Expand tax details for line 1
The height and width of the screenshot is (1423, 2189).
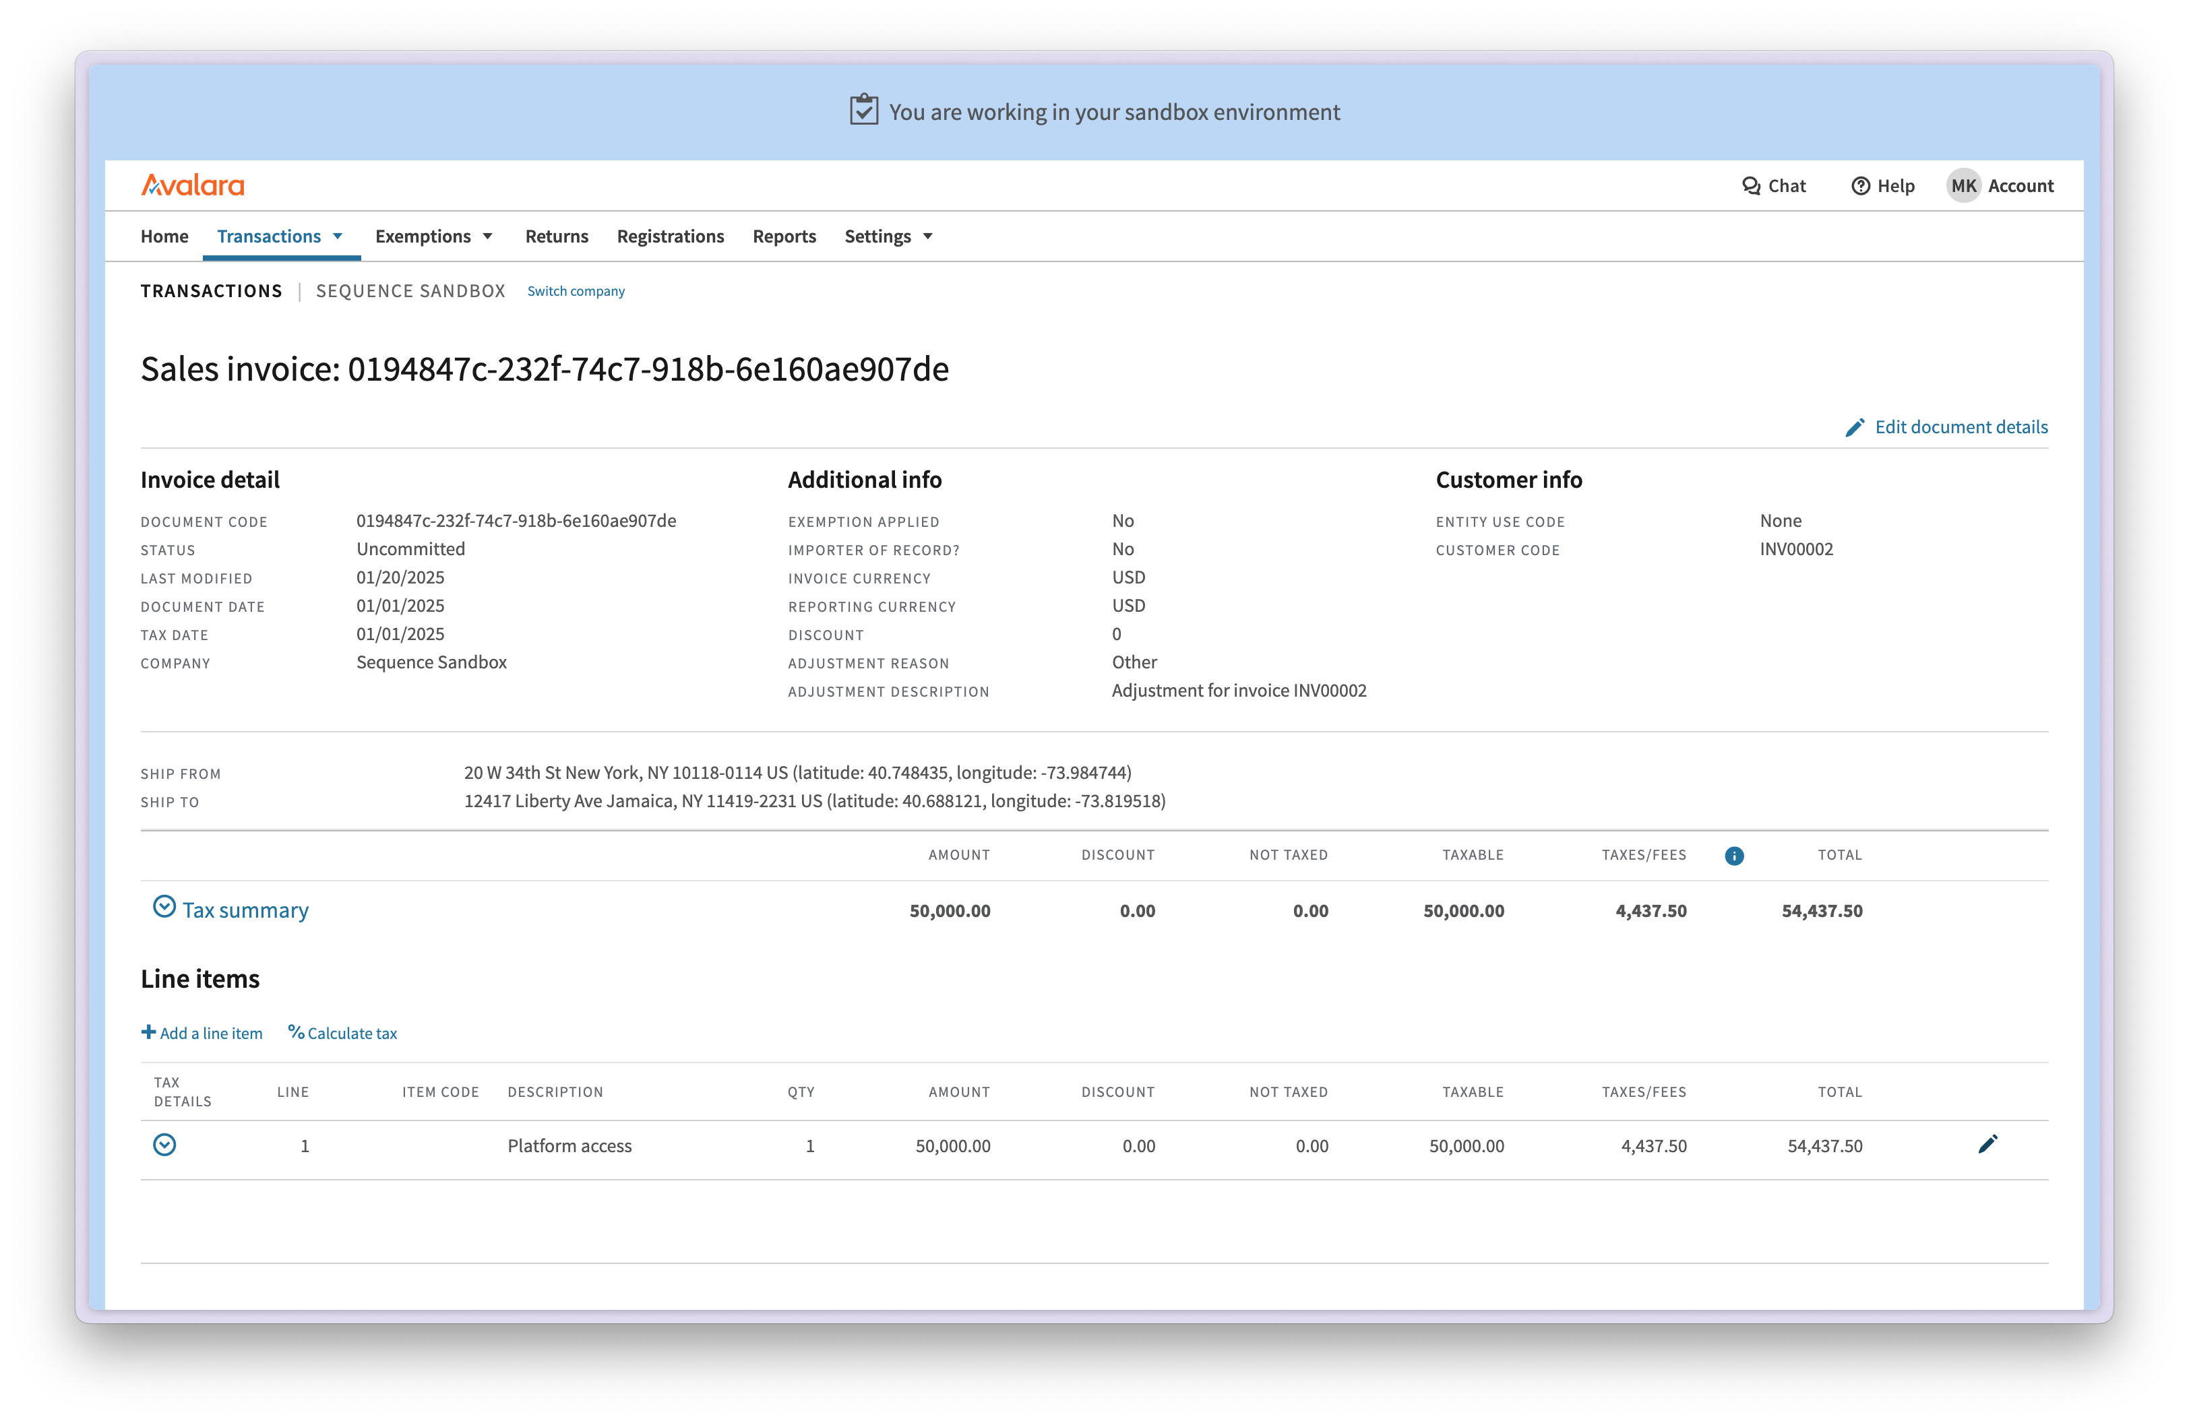166,1145
